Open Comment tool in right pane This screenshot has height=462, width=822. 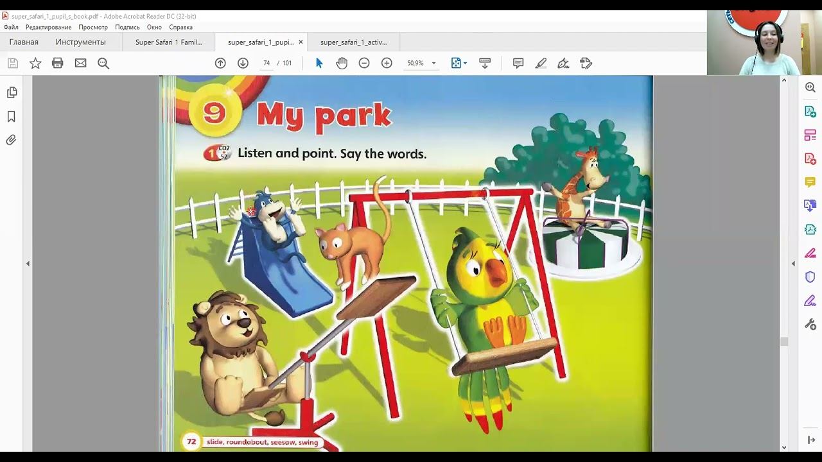coord(810,182)
